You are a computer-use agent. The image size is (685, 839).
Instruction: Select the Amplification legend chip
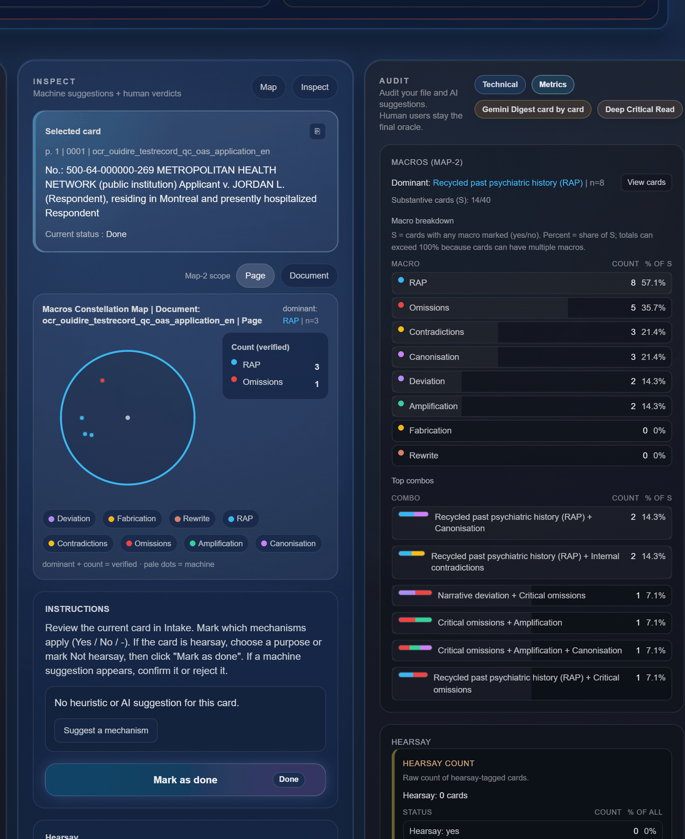(x=216, y=544)
